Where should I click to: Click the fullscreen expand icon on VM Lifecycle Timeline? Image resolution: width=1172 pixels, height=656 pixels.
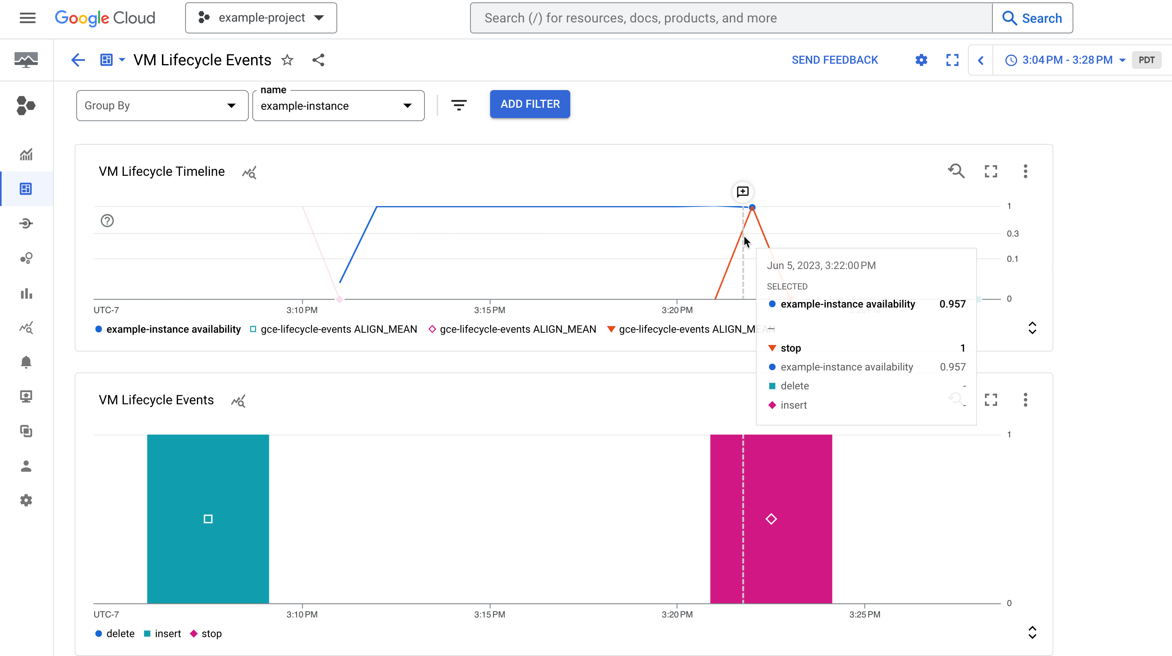point(991,171)
